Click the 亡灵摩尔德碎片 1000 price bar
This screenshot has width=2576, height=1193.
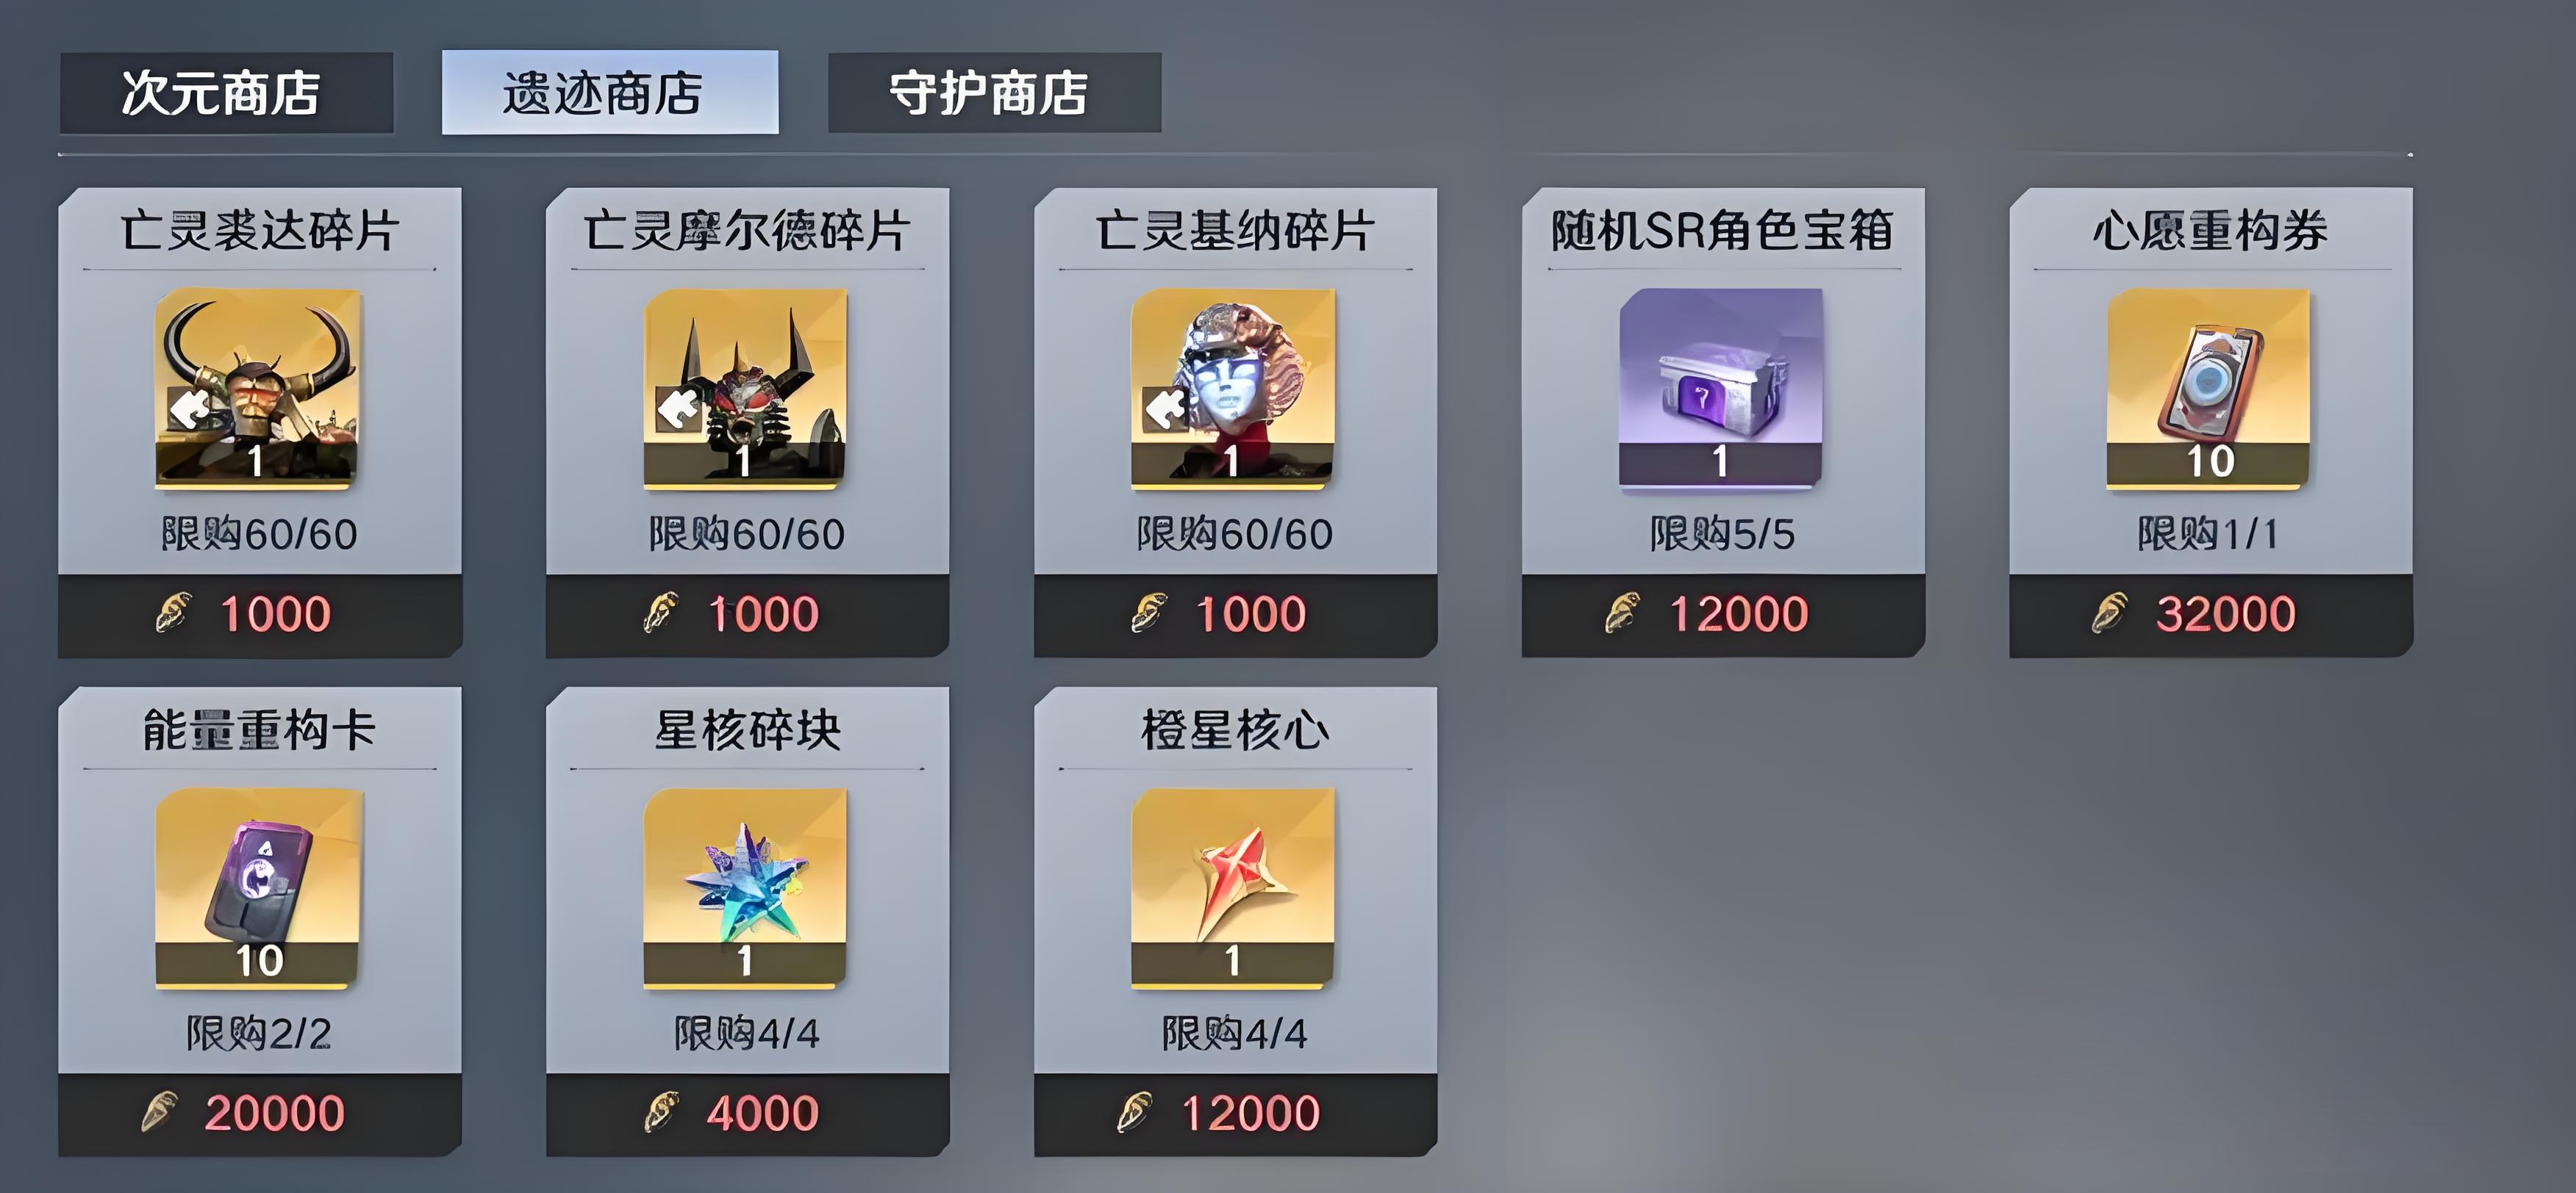click(747, 614)
